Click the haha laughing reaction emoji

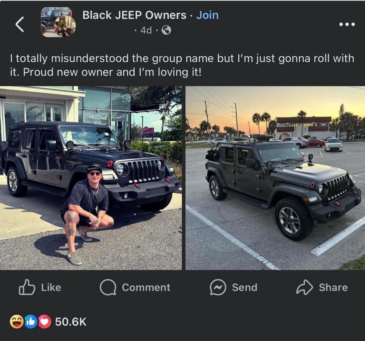(x=17, y=322)
